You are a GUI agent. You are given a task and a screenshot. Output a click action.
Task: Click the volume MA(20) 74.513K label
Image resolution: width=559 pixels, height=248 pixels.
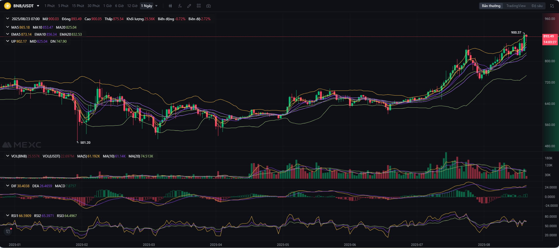point(141,156)
